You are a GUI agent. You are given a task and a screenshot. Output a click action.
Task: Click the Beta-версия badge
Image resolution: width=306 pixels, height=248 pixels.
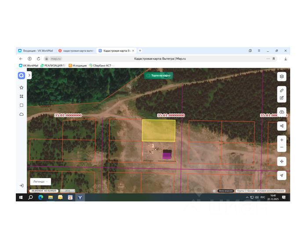coord(226,191)
